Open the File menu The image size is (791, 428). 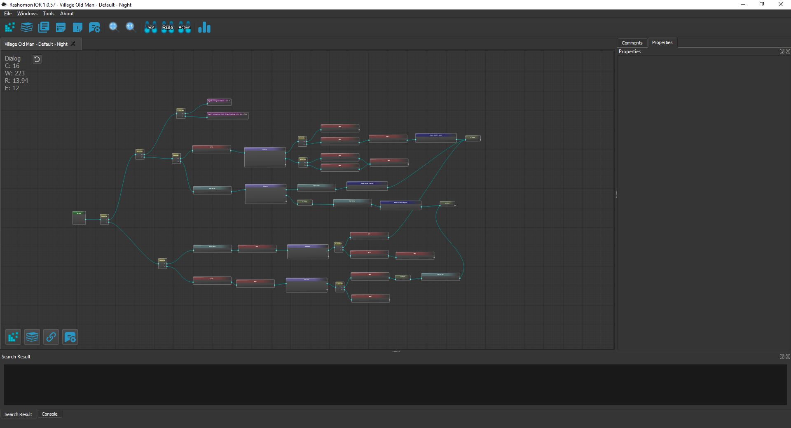click(8, 14)
